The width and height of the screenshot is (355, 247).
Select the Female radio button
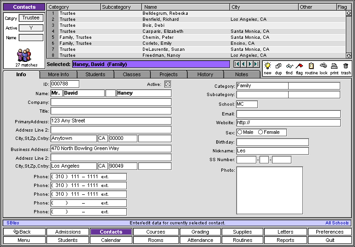[x=260, y=132]
